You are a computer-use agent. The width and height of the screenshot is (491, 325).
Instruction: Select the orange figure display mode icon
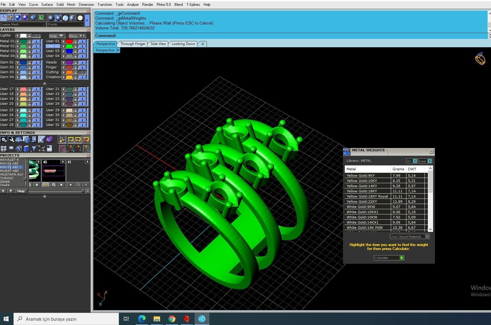pyautogui.click(x=11, y=17)
